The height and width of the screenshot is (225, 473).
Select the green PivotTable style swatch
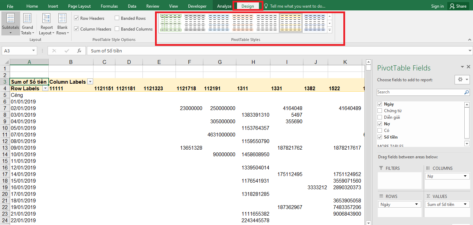171,23
